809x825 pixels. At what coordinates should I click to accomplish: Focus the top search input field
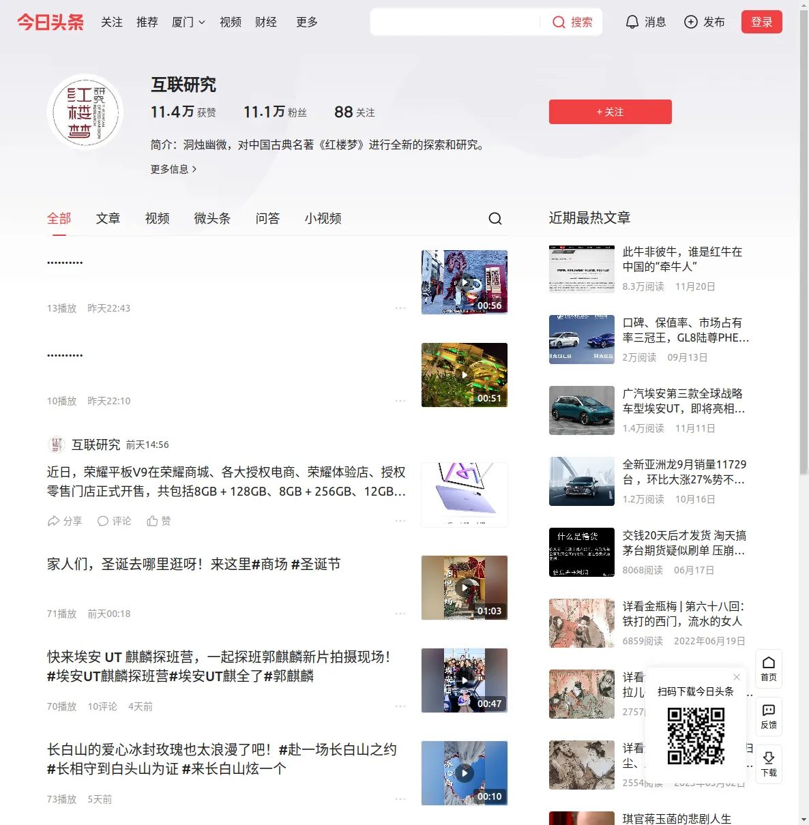click(456, 22)
